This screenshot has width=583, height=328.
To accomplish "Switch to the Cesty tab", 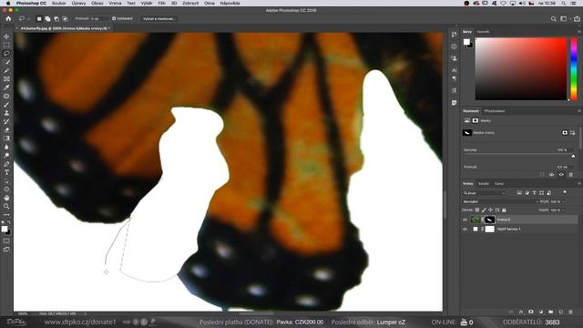I will (499, 184).
